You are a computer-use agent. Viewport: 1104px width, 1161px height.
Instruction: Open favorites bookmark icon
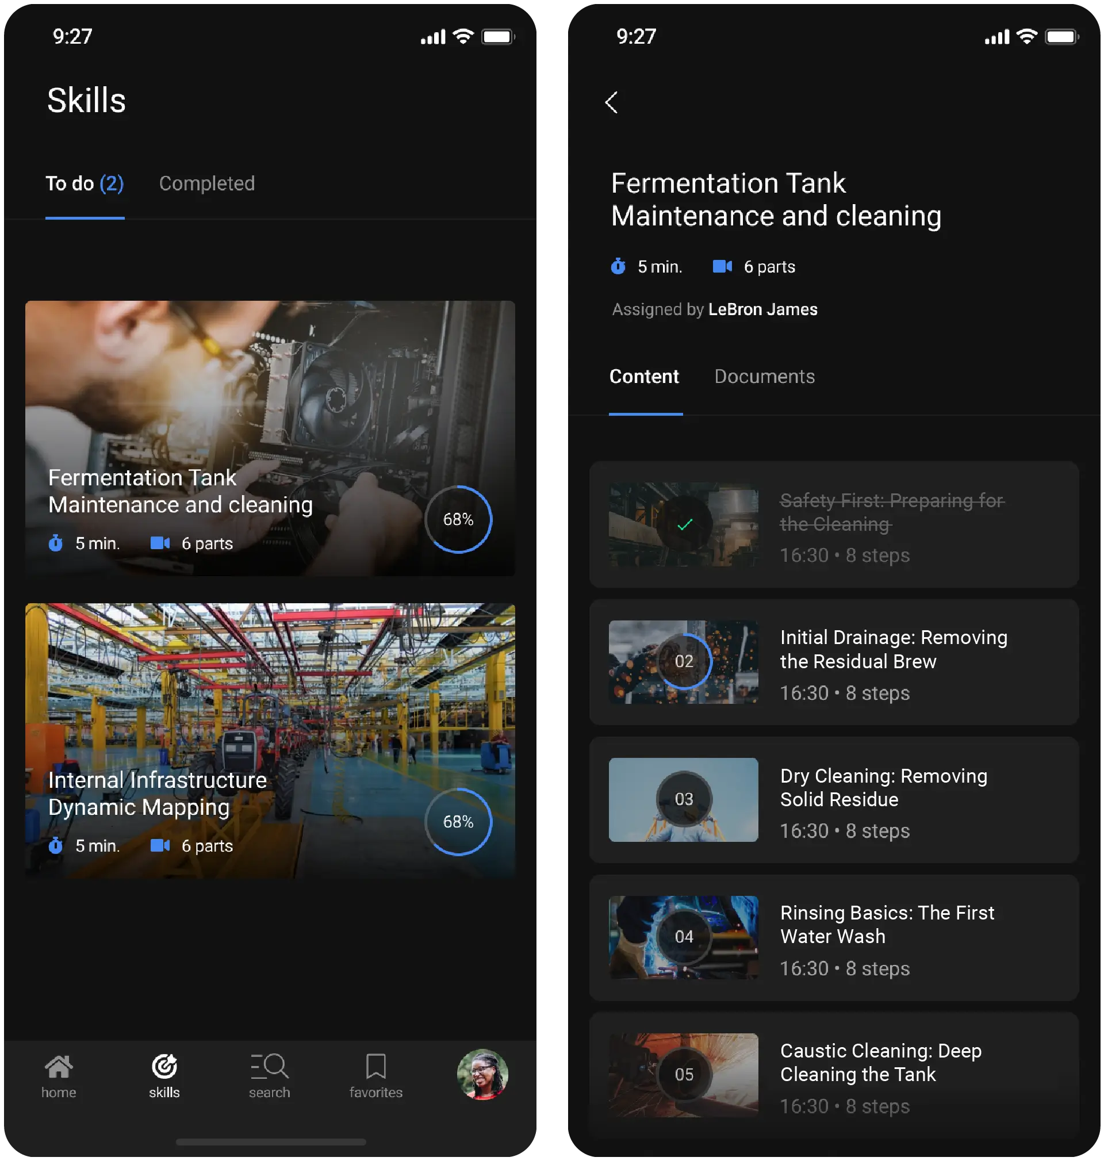point(375,1067)
